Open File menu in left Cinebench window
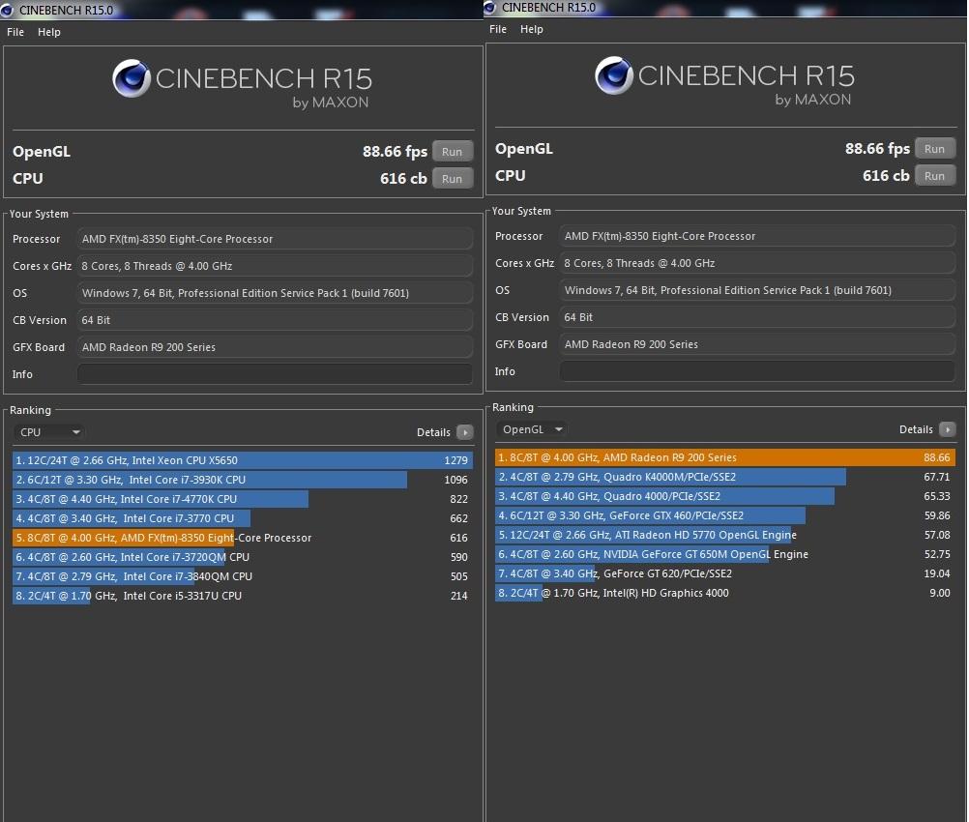Viewport: 969px width, 822px height. tap(15, 32)
